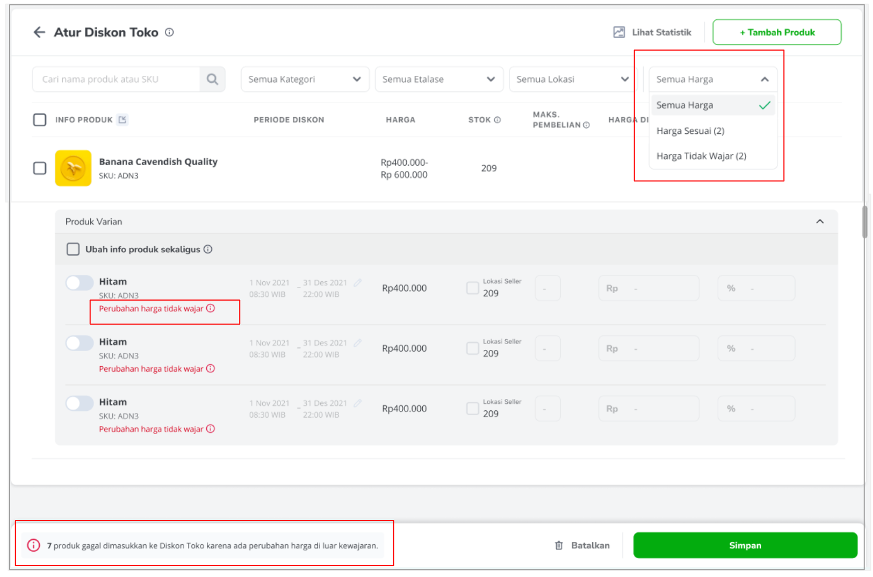Toggle the first Hitam variant switch
Viewport: 873px width, 577px height.
pos(80,282)
